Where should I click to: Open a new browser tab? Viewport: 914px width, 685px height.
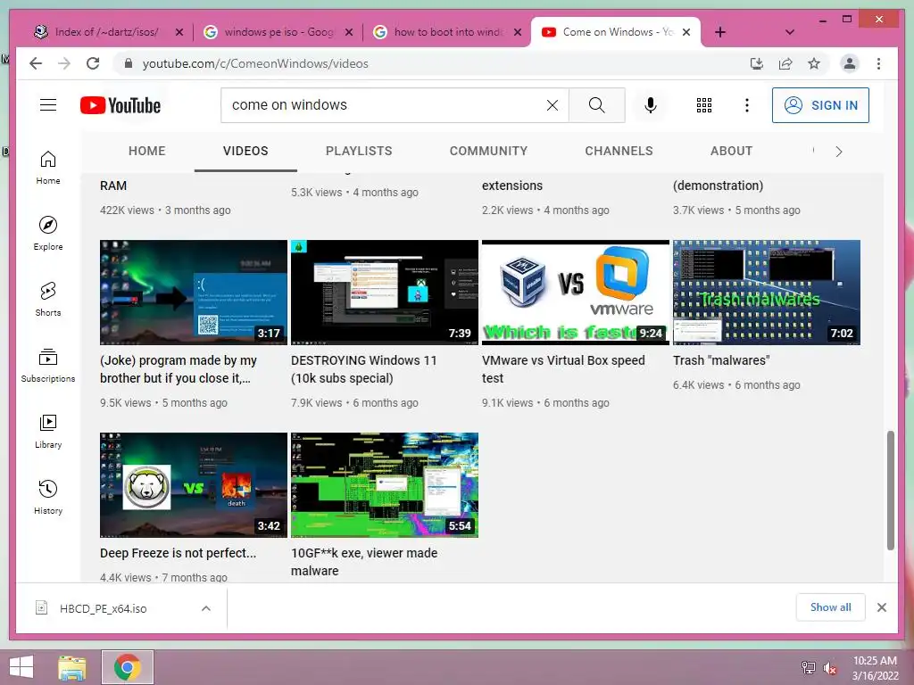(720, 32)
